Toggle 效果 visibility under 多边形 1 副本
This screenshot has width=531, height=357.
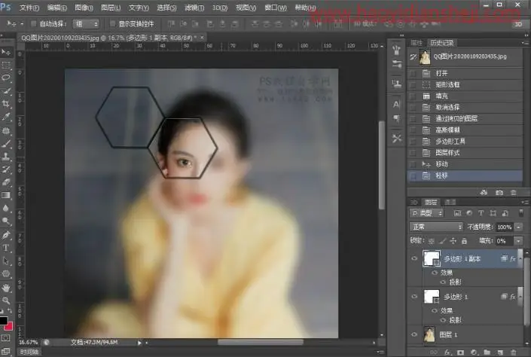(x=435, y=273)
